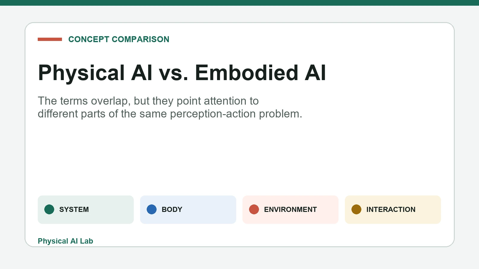Select the BODY chip label

(172, 210)
